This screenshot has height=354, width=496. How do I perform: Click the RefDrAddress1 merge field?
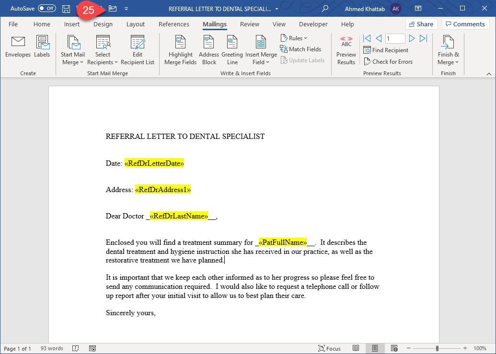pos(163,190)
